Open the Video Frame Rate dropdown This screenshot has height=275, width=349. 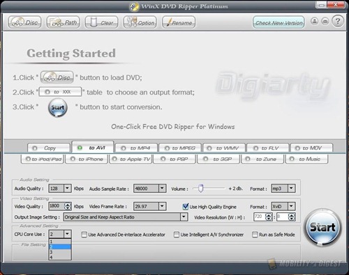click(x=162, y=206)
